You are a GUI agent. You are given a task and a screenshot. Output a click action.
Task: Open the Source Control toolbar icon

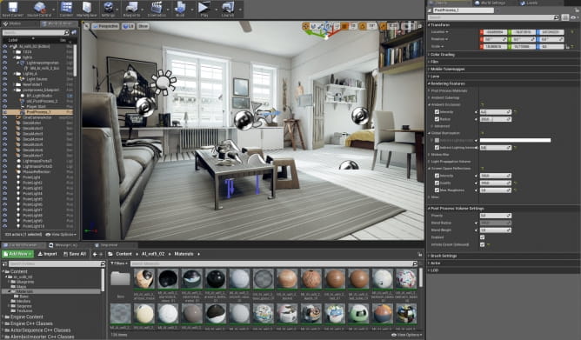pos(39,8)
